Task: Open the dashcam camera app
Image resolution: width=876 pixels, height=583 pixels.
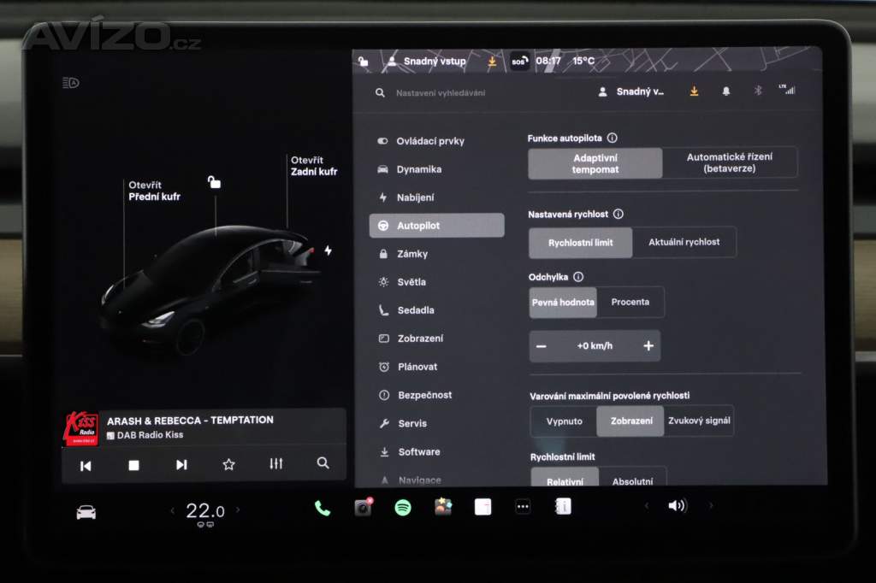Action: coord(363,508)
